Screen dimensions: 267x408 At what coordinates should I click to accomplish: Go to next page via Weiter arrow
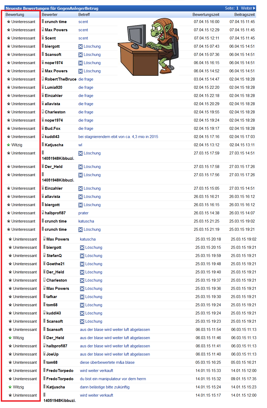248,8
